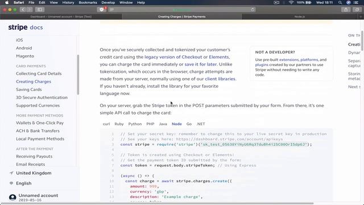Show tab overview icon in Safari toolbar
Viewport: 364px width, 205px height.
pyautogui.click(x=357, y=10)
